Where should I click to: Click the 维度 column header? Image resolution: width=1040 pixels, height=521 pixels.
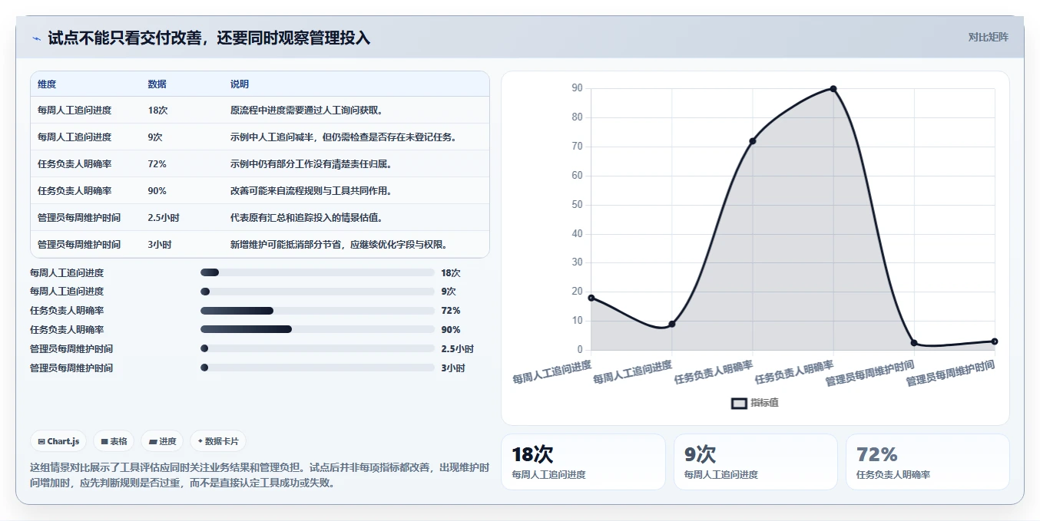(47, 84)
